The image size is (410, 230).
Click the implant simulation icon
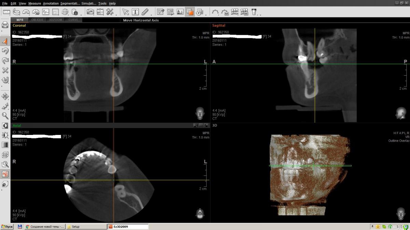tap(254, 12)
